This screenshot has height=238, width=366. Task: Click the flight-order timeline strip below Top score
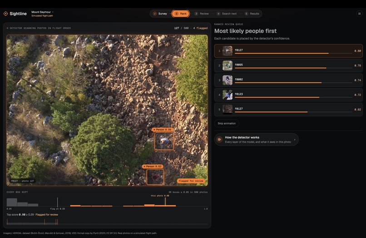coord(107,222)
